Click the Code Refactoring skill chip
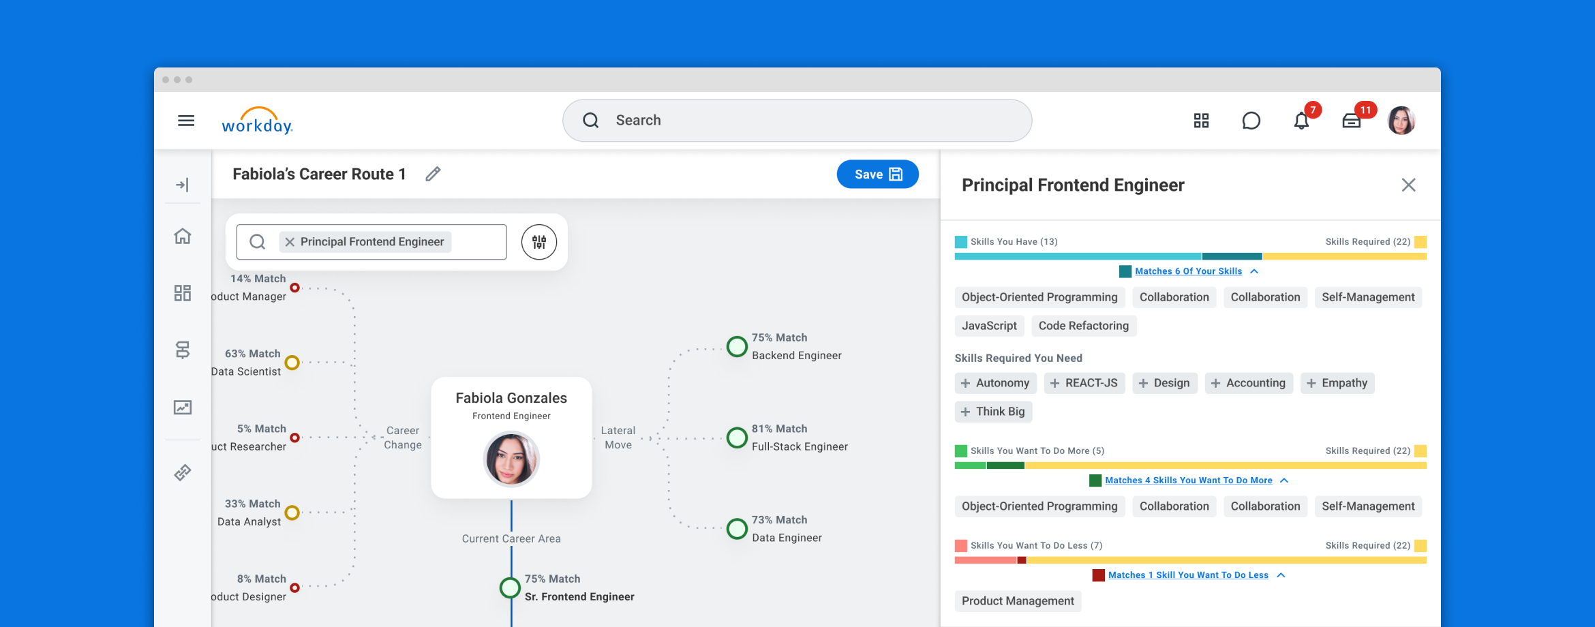The image size is (1595, 627). click(x=1084, y=326)
